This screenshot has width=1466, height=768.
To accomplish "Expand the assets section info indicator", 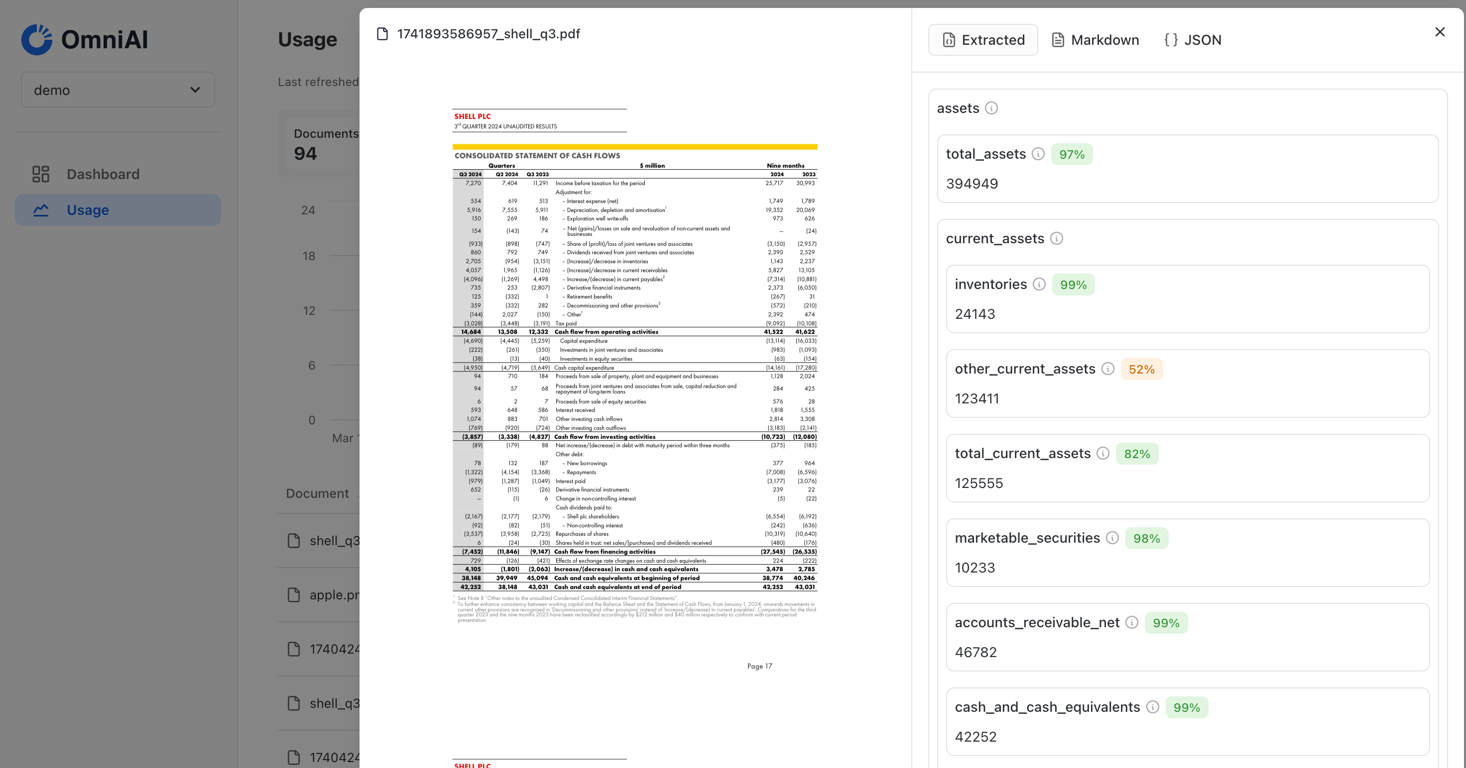I will (x=992, y=108).
